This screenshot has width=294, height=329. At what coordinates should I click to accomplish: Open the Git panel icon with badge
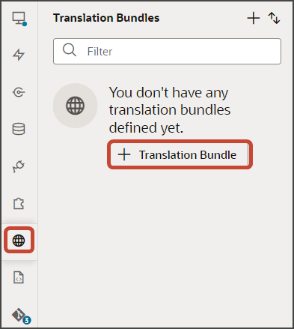click(x=20, y=316)
